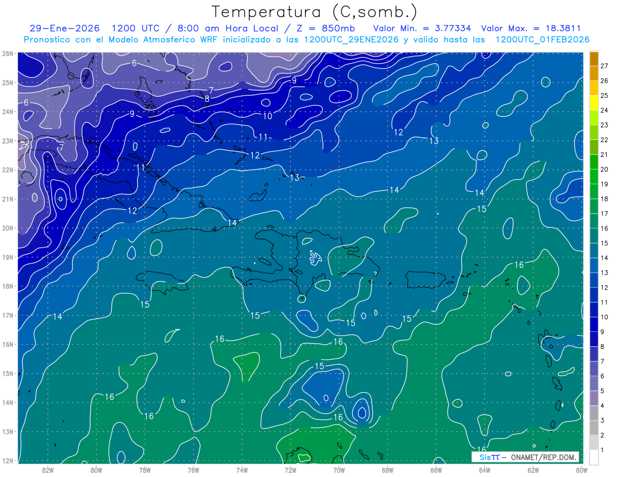Click the '17N' latitude axis label

pyautogui.click(x=7, y=315)
